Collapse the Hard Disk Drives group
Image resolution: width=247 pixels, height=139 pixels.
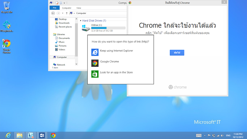[x=81, y=20]
